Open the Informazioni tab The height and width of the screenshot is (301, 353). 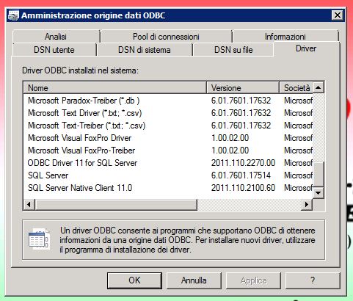[x=285, y=37]
